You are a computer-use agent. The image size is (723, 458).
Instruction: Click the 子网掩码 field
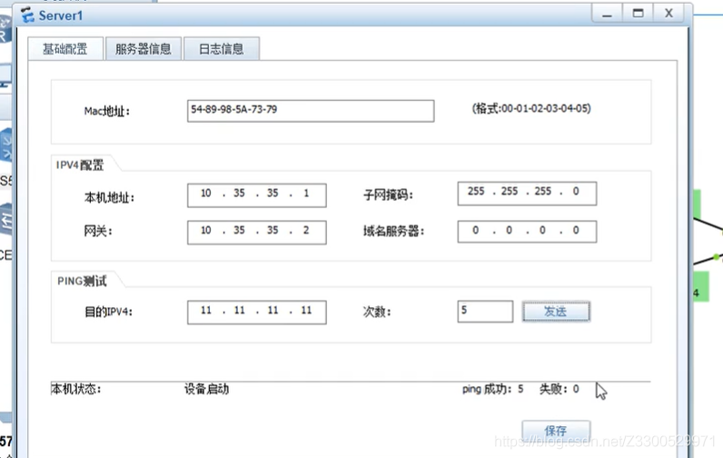pos(527,194)
